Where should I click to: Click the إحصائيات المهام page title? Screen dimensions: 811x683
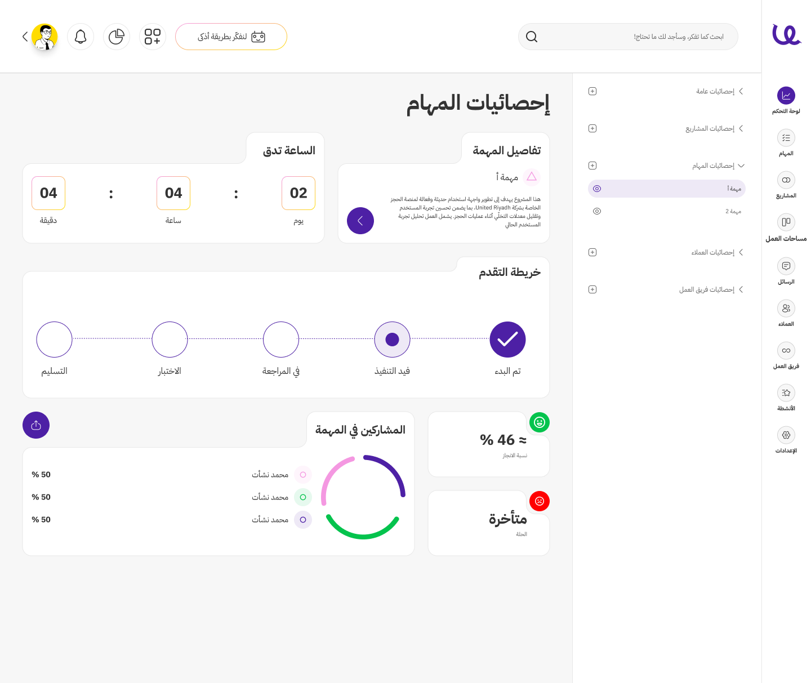pos(478,104)
